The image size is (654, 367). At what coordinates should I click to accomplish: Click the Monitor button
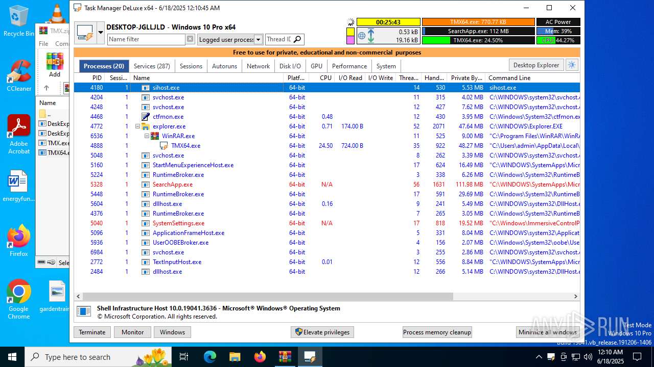132,332
